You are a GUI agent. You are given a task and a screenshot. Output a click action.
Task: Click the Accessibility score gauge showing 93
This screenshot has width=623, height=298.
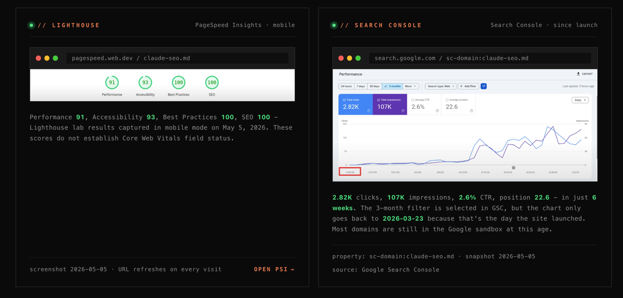[x=145, y=83]
